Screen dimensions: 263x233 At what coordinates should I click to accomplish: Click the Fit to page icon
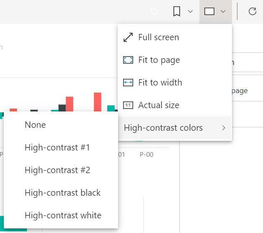(128, 60)
